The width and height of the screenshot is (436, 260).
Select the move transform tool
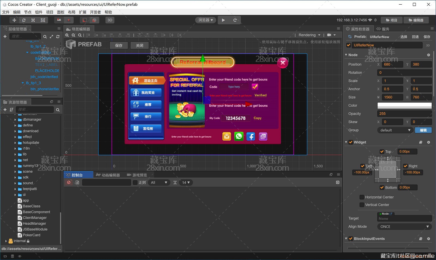[14, 20]
